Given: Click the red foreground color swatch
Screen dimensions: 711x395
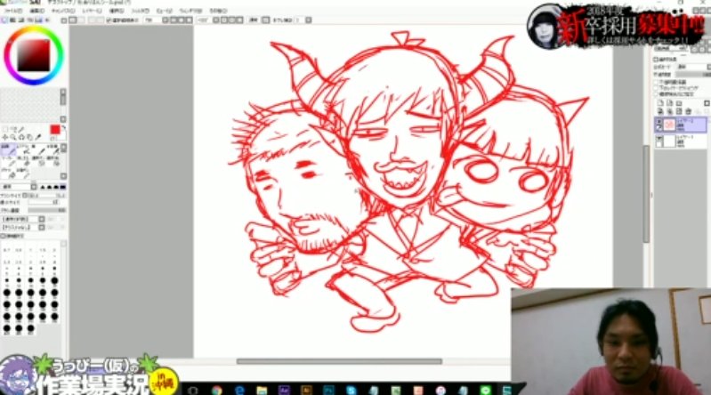Looking at the screenshot, I should pyautogui.click(x=55, y=130).
